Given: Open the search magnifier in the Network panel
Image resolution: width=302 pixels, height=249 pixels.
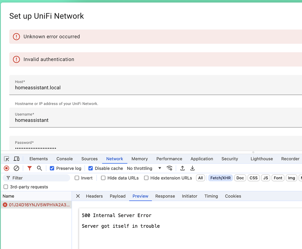Looking at the screenshot, I should pyautogui.click(x=39, y=168).
